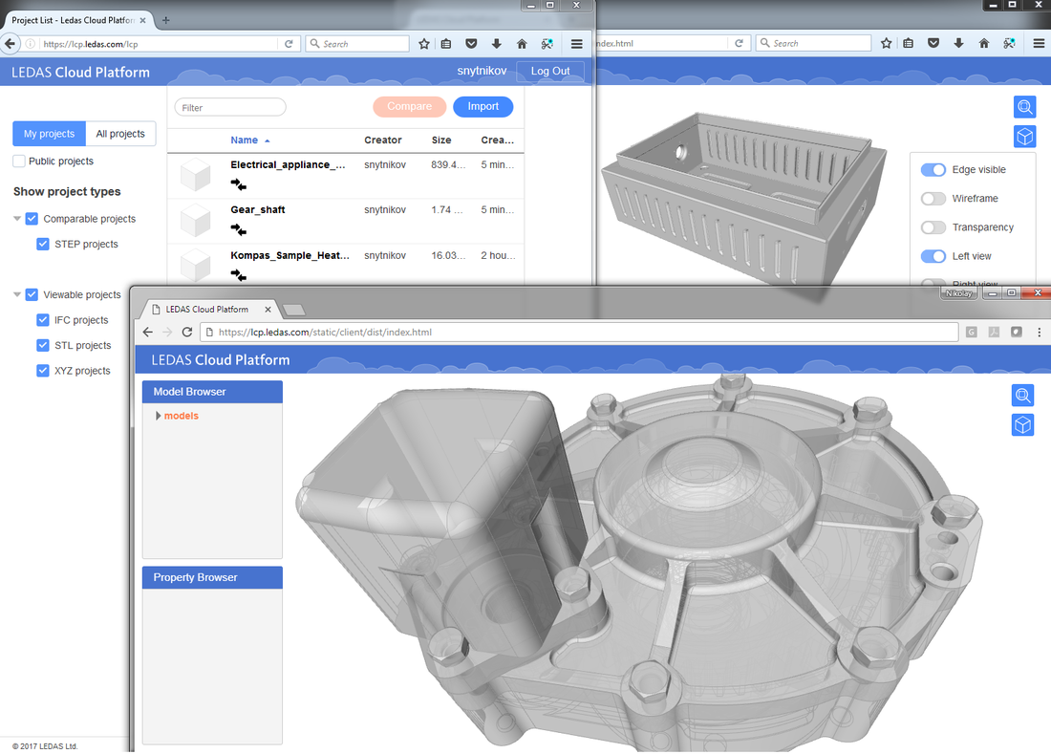Click the Import button
This screenshot has width=1051, height=754.
(x=483, y=107)
